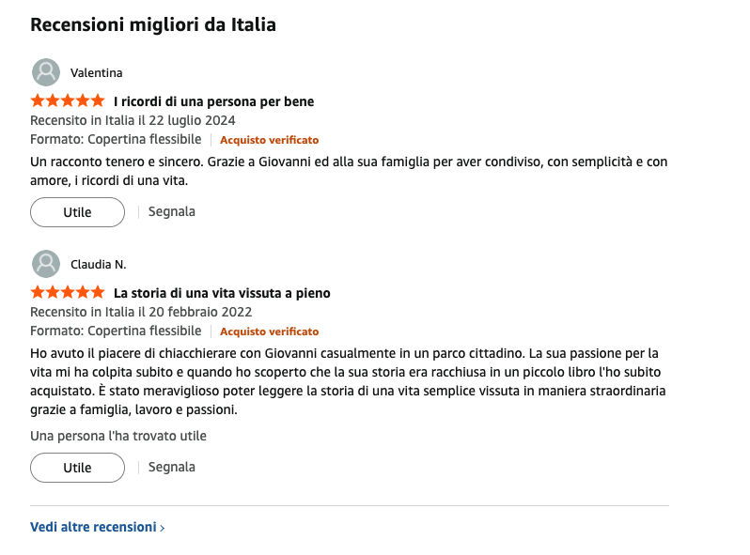The width and height of the screenshot is (750, 555).
Task: Report Claudia N.'s review with Segnala
Action: pos(172,467)
